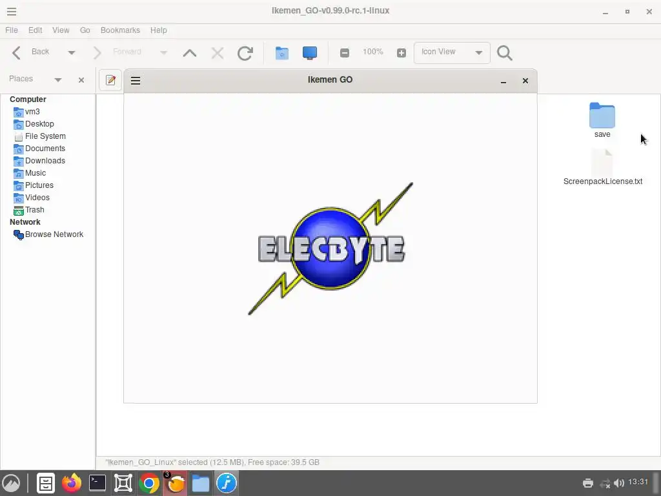The width and height of the screenshot is (661, 496).
Task: Click the 13:31 clock
Action: tap(638, 482)
